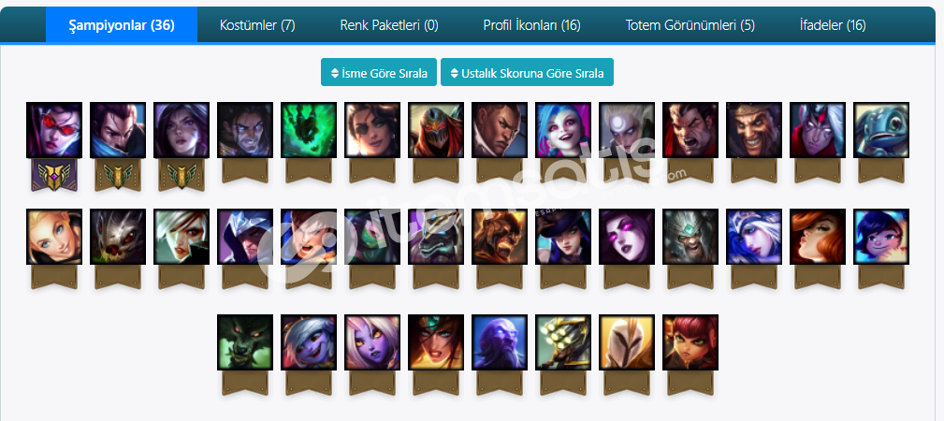Choose the Fizz fish champion icon
Screen dimensions: 944x421
click(881, 130)
